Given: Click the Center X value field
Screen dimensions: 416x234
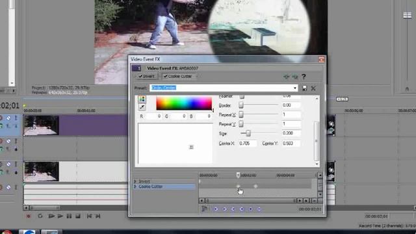Looking at the screenshot, I should pyautogui.click(x=247, y=143).
